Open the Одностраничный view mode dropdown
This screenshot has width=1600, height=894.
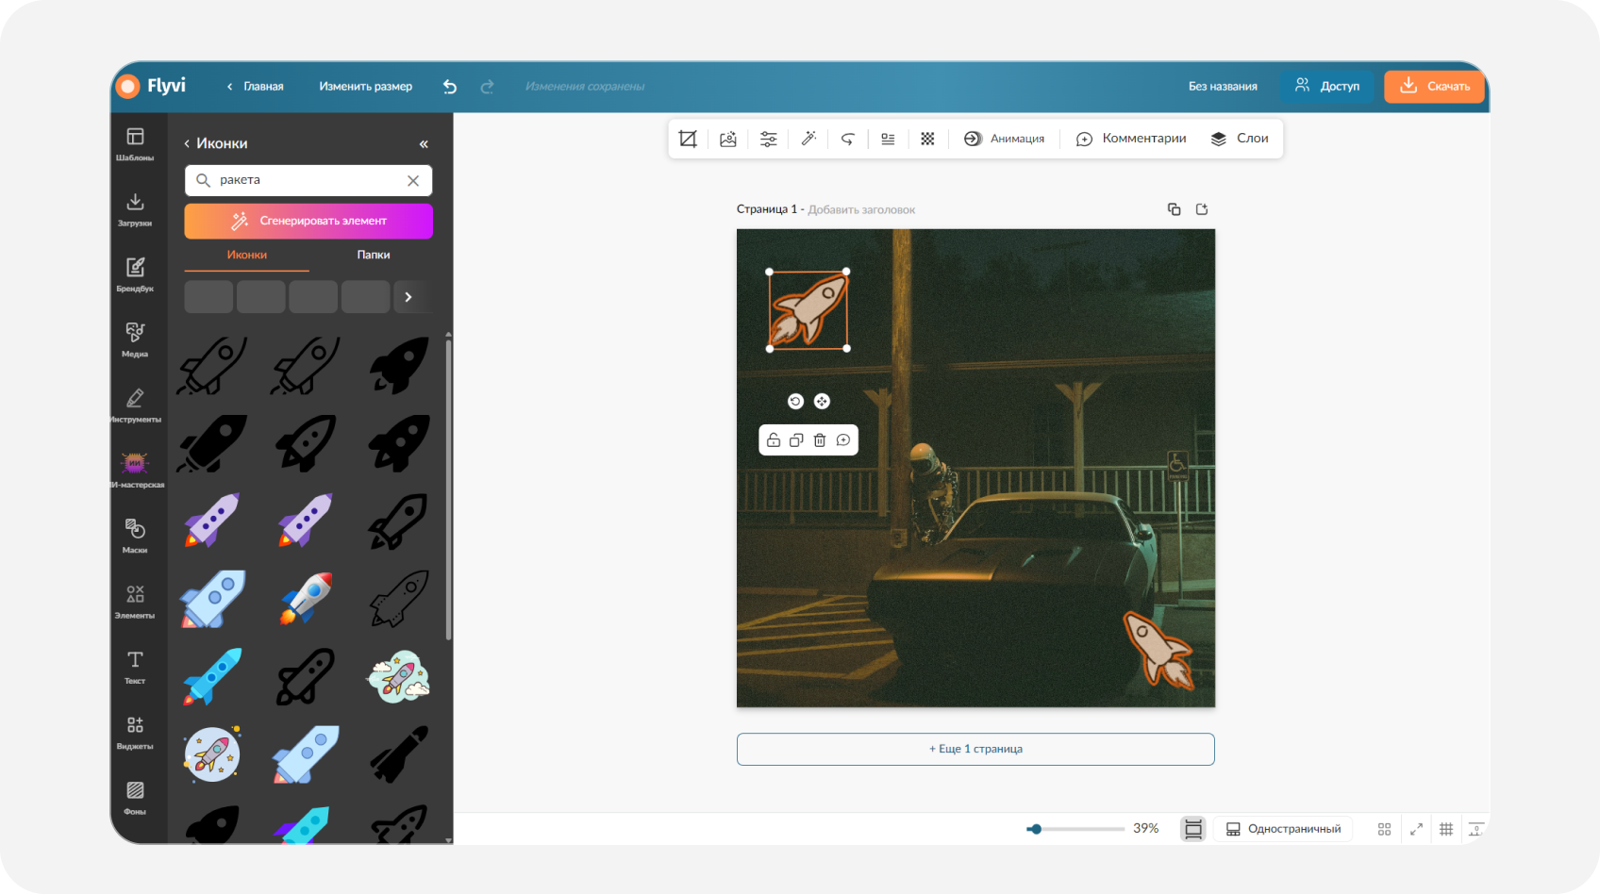(x=1283, y=829)
